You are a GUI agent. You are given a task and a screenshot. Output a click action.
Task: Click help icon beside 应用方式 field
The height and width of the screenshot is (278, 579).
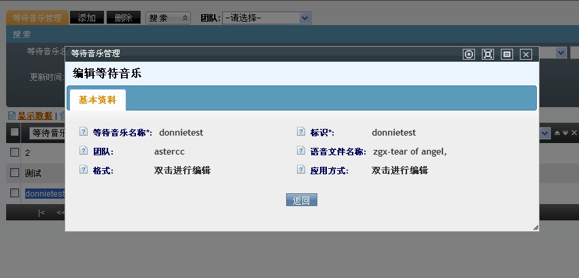click(x=301, y=170)
